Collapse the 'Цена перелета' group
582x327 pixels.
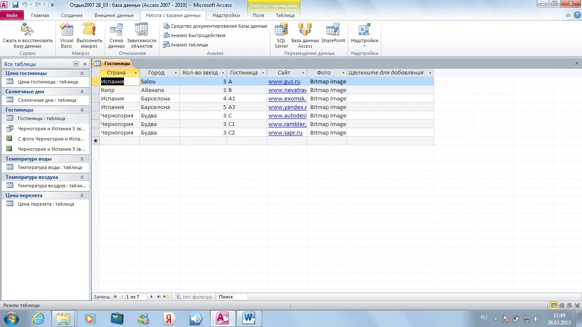[82, 195]
